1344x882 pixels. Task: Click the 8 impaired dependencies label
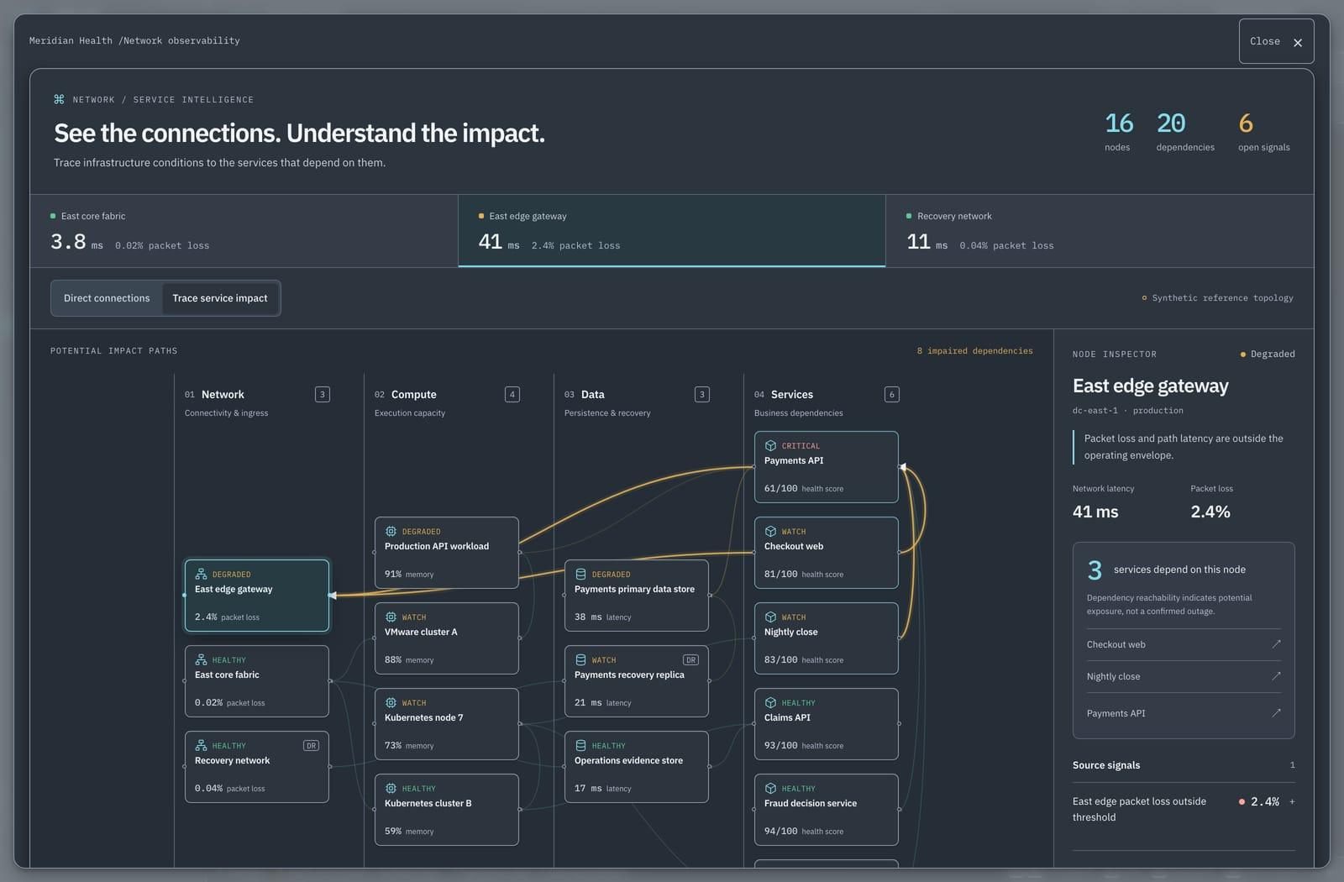tap(975, 351)
